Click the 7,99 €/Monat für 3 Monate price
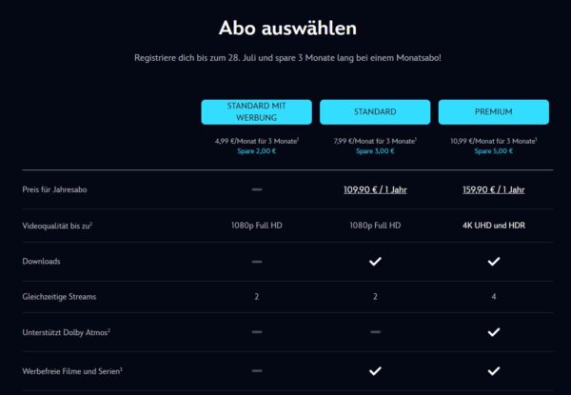Screen dimensions: 571x395 (375, 141)
